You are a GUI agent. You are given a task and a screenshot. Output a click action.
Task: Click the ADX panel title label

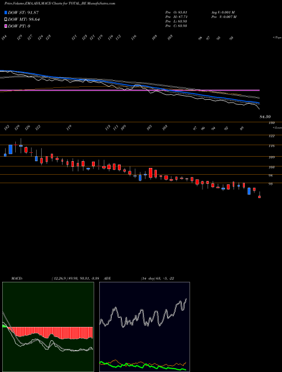(x=106, y=278)
